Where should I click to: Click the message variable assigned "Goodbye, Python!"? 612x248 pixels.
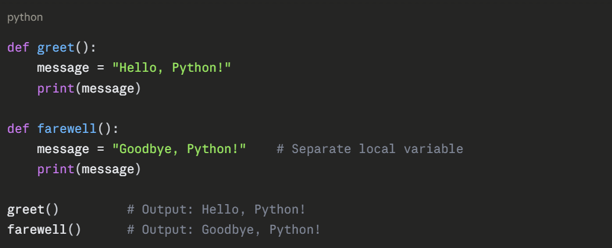pos(63,149)
